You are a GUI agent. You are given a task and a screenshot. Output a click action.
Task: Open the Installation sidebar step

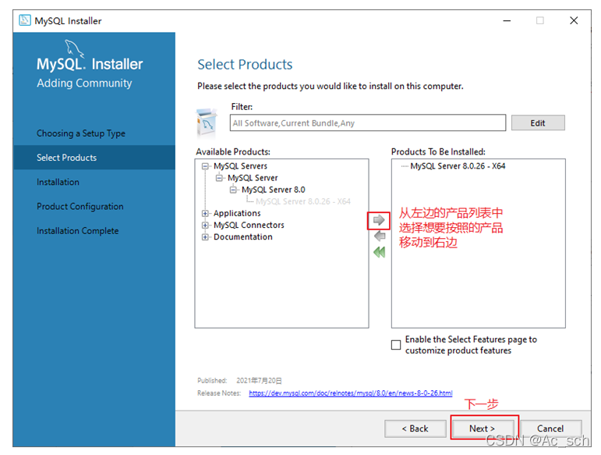58,182
